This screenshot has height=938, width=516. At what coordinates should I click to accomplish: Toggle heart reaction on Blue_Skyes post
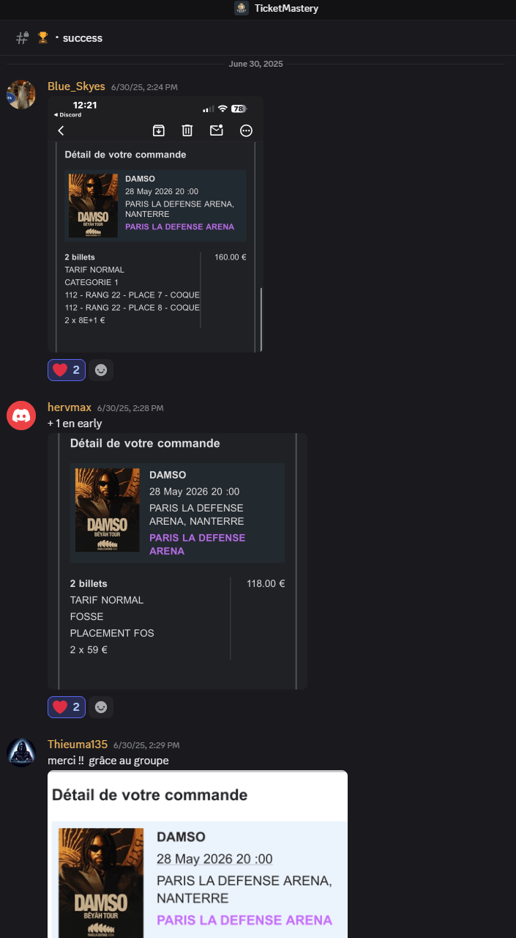point(67,370)
